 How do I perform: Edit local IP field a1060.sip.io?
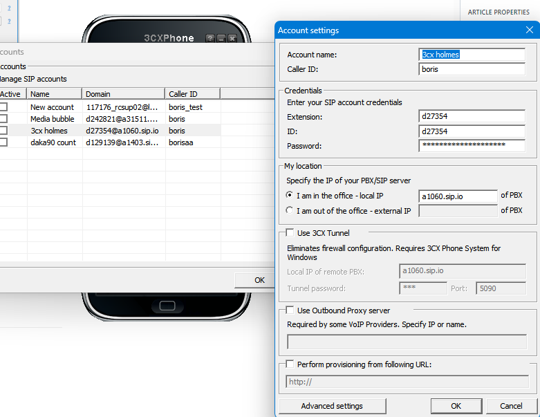pyautogui.click(x=458, y=196)
